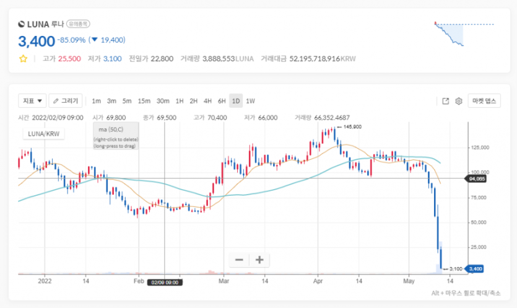
Task: Click the mini price trend thumbnail
Action: (x=464, y=33)
